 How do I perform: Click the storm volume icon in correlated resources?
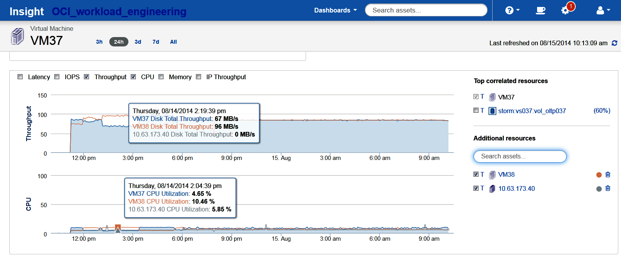(x=493, y=111)
